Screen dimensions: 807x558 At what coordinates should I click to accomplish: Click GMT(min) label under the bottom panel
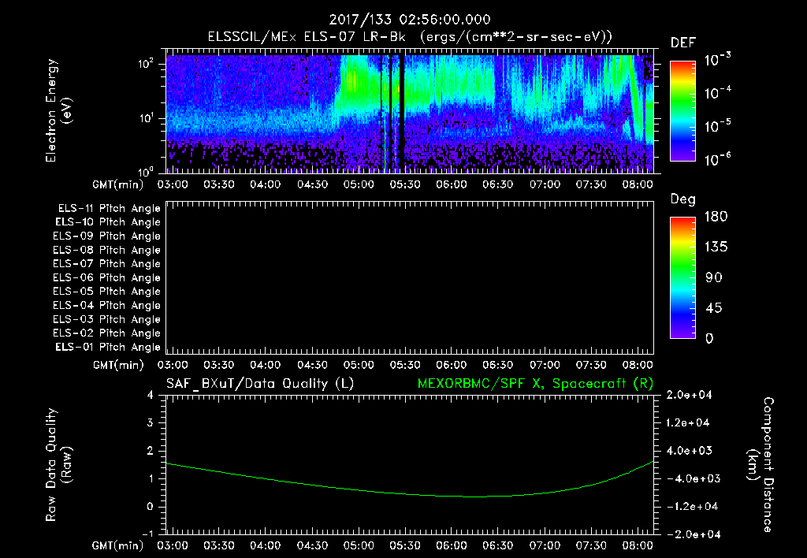(x=118, y=545)
